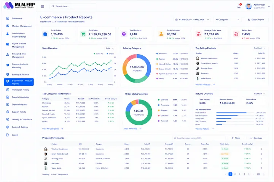Click the Wireless Headphones thumbnail in Top Selling

pyautogui.click(x=198, y=58)
